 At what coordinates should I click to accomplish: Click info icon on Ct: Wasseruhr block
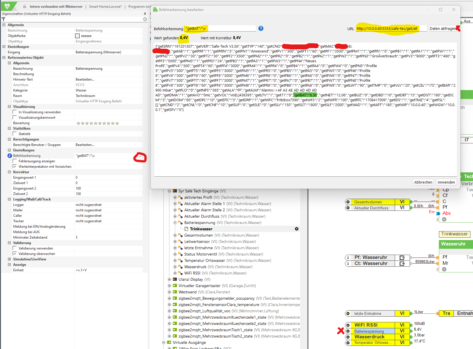348,264
